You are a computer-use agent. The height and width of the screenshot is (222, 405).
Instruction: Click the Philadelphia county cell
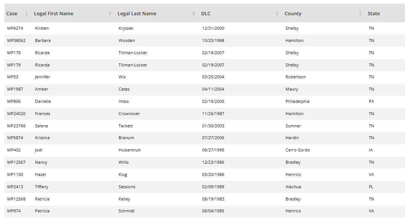pyautogui.click(x=297, y=101)
